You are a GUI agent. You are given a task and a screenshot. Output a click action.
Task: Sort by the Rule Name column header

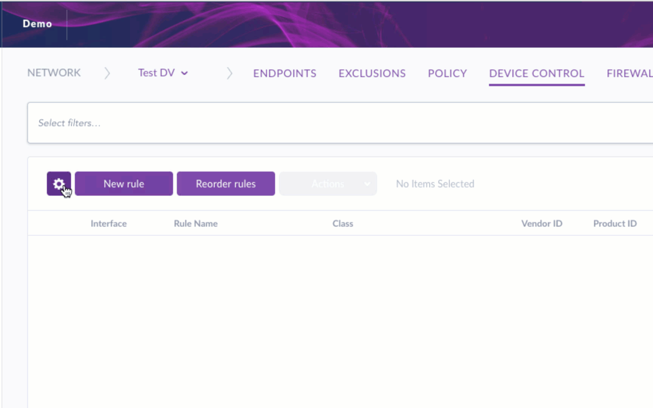pyautogui.click(x=195, y=223)
